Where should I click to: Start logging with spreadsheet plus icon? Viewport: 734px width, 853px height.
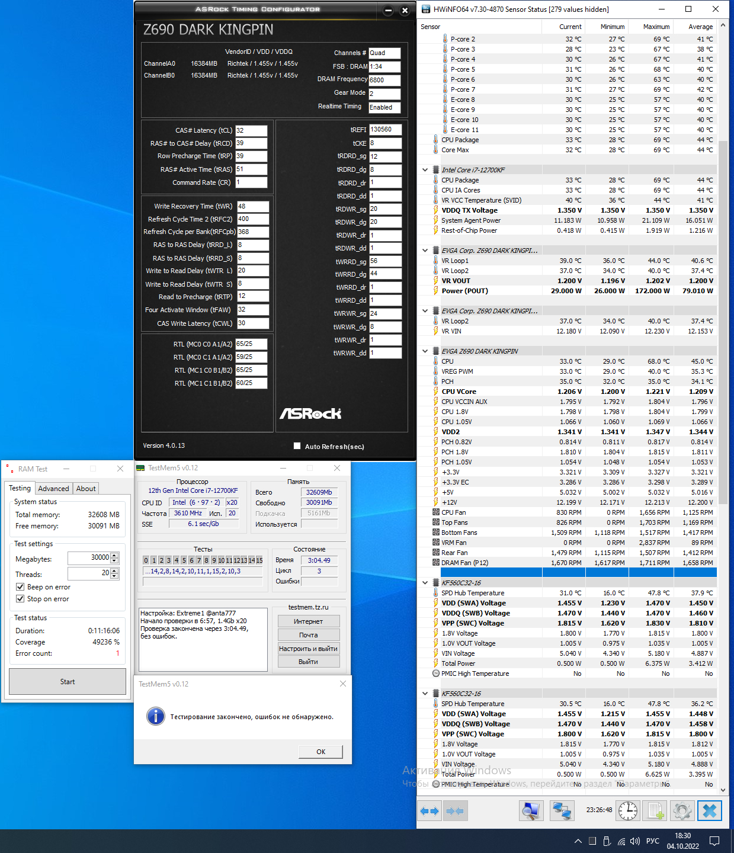655,811
